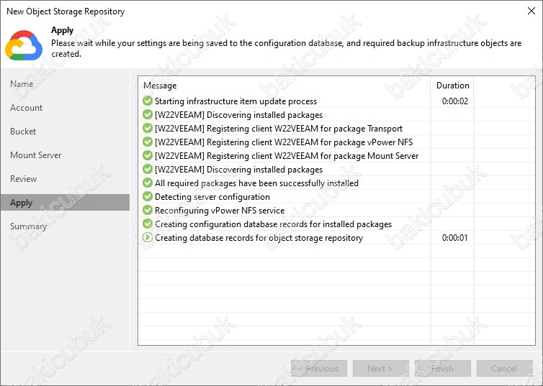Select 'All required packages have been successfully installed' row

[336, 183]
